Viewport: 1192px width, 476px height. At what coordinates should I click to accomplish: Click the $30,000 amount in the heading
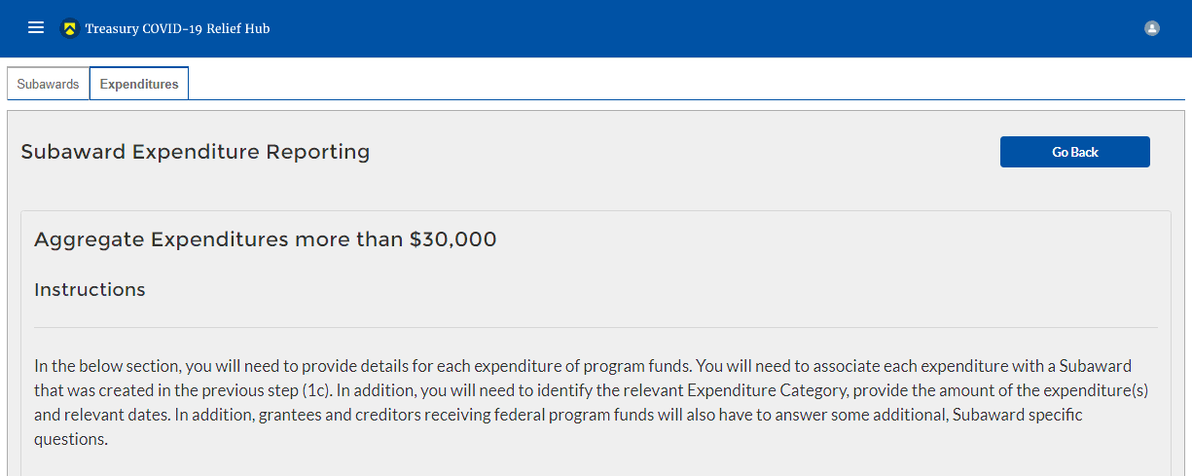[x=452, y=239]
